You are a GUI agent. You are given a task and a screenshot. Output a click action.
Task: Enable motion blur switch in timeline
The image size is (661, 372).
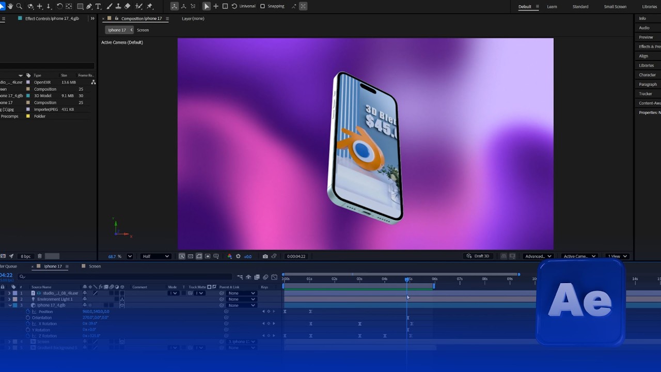pyautogui.click(x=265, y=277)
